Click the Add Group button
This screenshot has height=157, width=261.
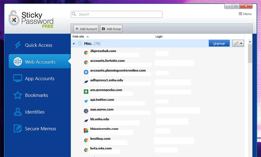pos(111,29)
